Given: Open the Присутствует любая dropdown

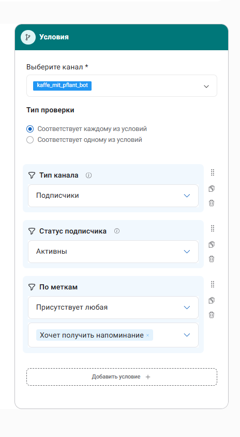Looking at the screenshot, I should [x=113, y=308].
